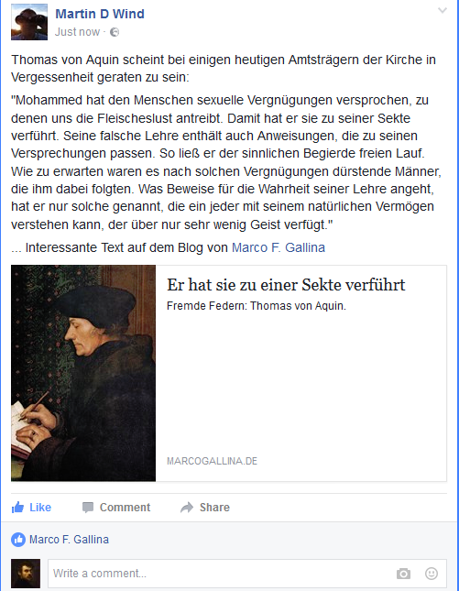The height and width of the screenshot is (591, 459).
Task: Click the Share arrow icon
Action: (187, 508)
